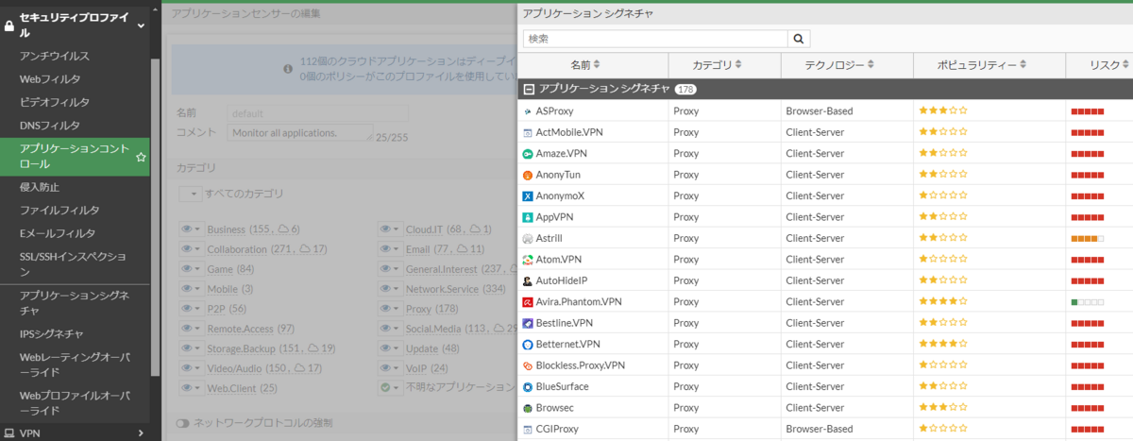This screenshot has height=441, width=1133.
Task: Click the eye icon for VoIP category
Action: [385, 368]
